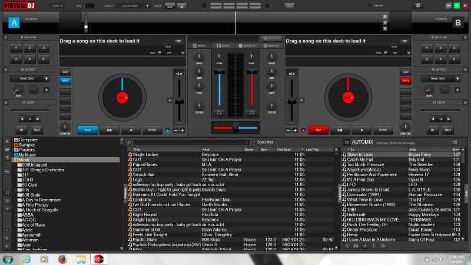Image resolution: width=471 pixels, height=265 pixels.
Task: Open the file explorer taskbar icon
Action: (81, 259)
